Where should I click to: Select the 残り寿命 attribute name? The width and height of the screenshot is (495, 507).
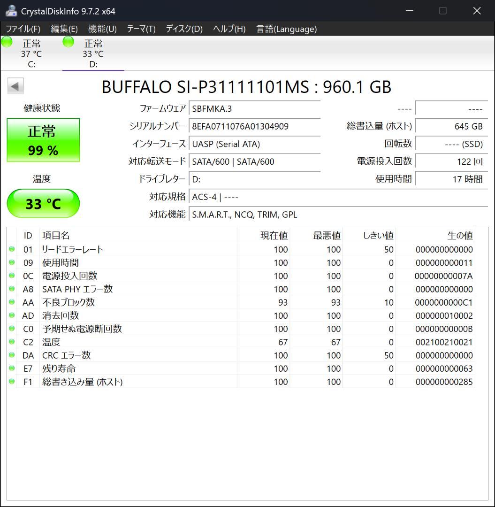pos(59,369)
